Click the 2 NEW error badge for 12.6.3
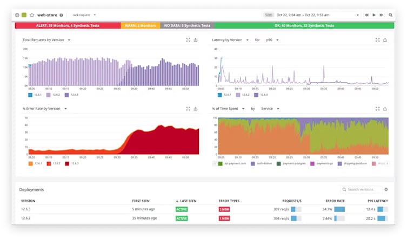Image resolution: width=407 pixels, height=239 pixels. click(x=224, y=209)
